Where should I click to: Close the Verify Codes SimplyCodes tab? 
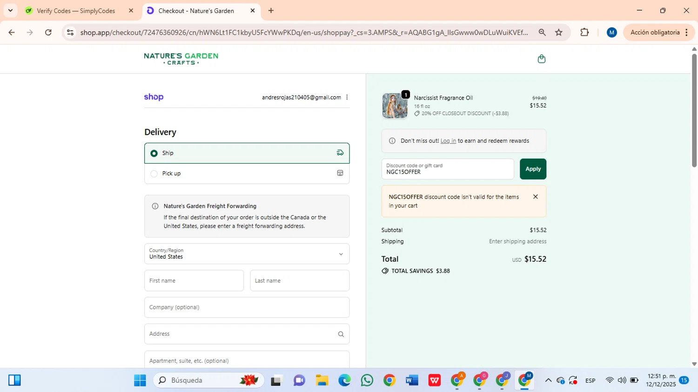[131, 11]
